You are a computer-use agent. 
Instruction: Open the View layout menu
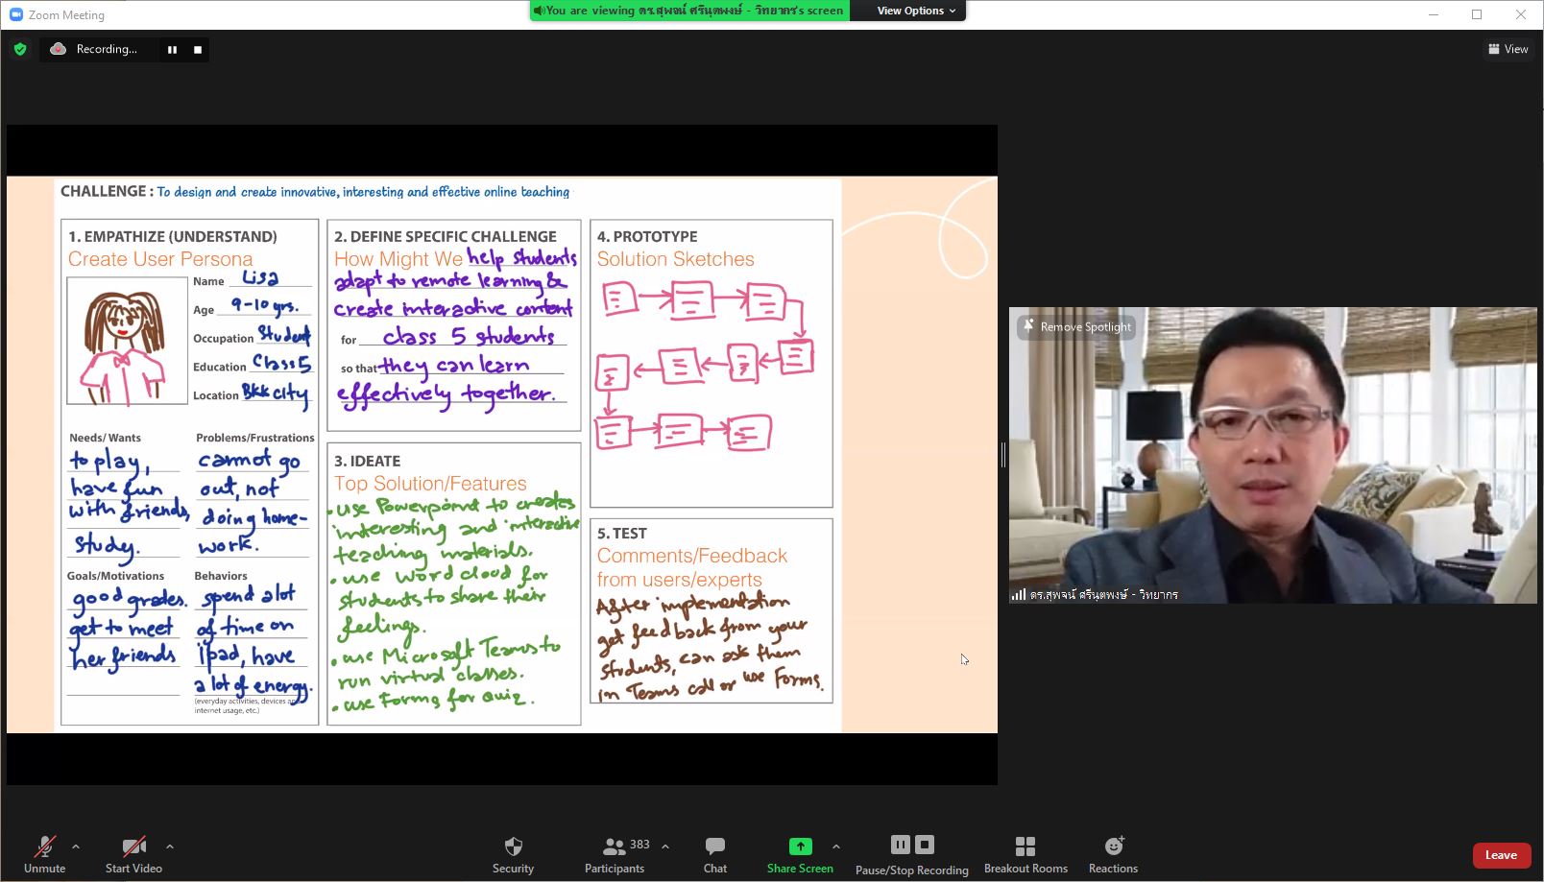pos(1508,49)
